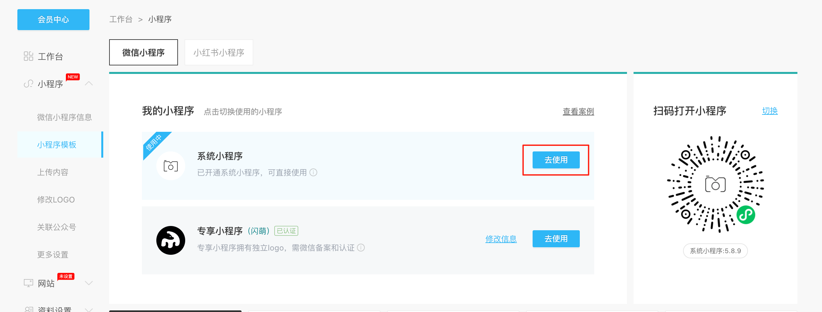Screen dimensions: 822x312
Task: Switch to the 小红书小程序 tab
Action: (219, 52)
